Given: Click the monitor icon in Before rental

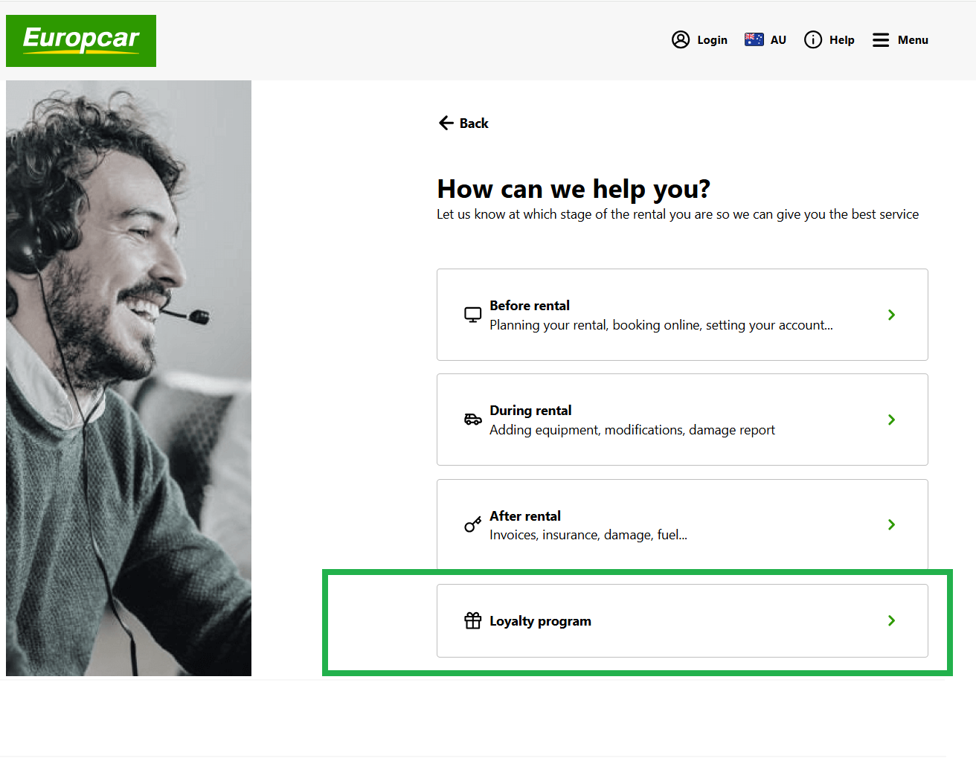Looking at the screenshot, I should 472,315.
